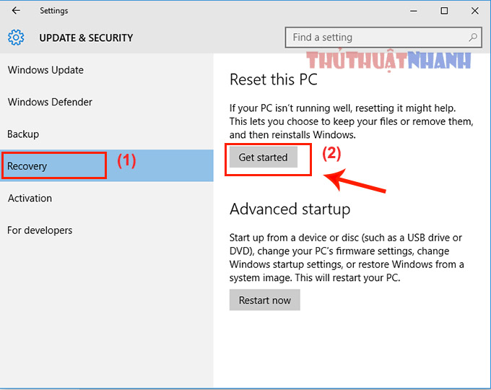Click Get started under Reset this PC
This screenshot has width=491, height=390.
tap(263, 157)
